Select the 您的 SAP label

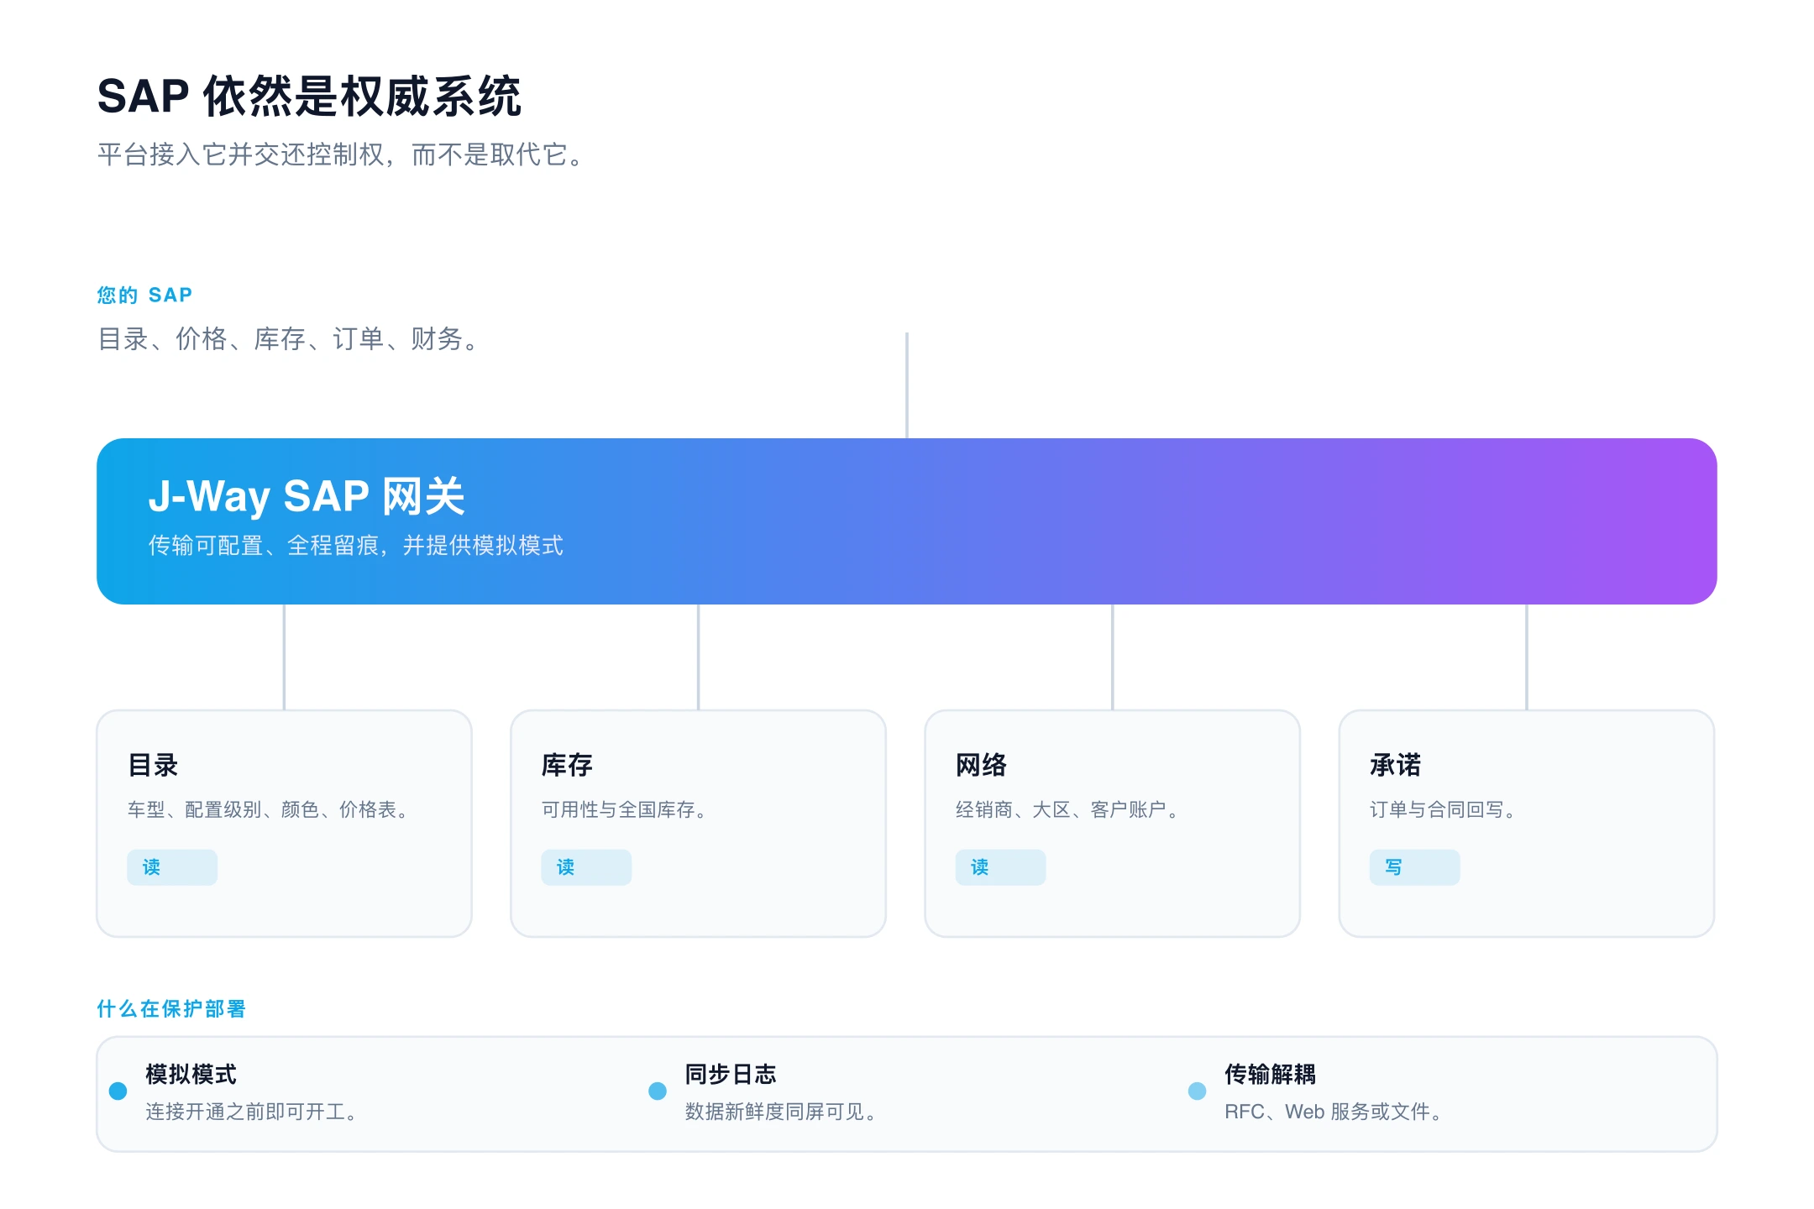(144, 295)
